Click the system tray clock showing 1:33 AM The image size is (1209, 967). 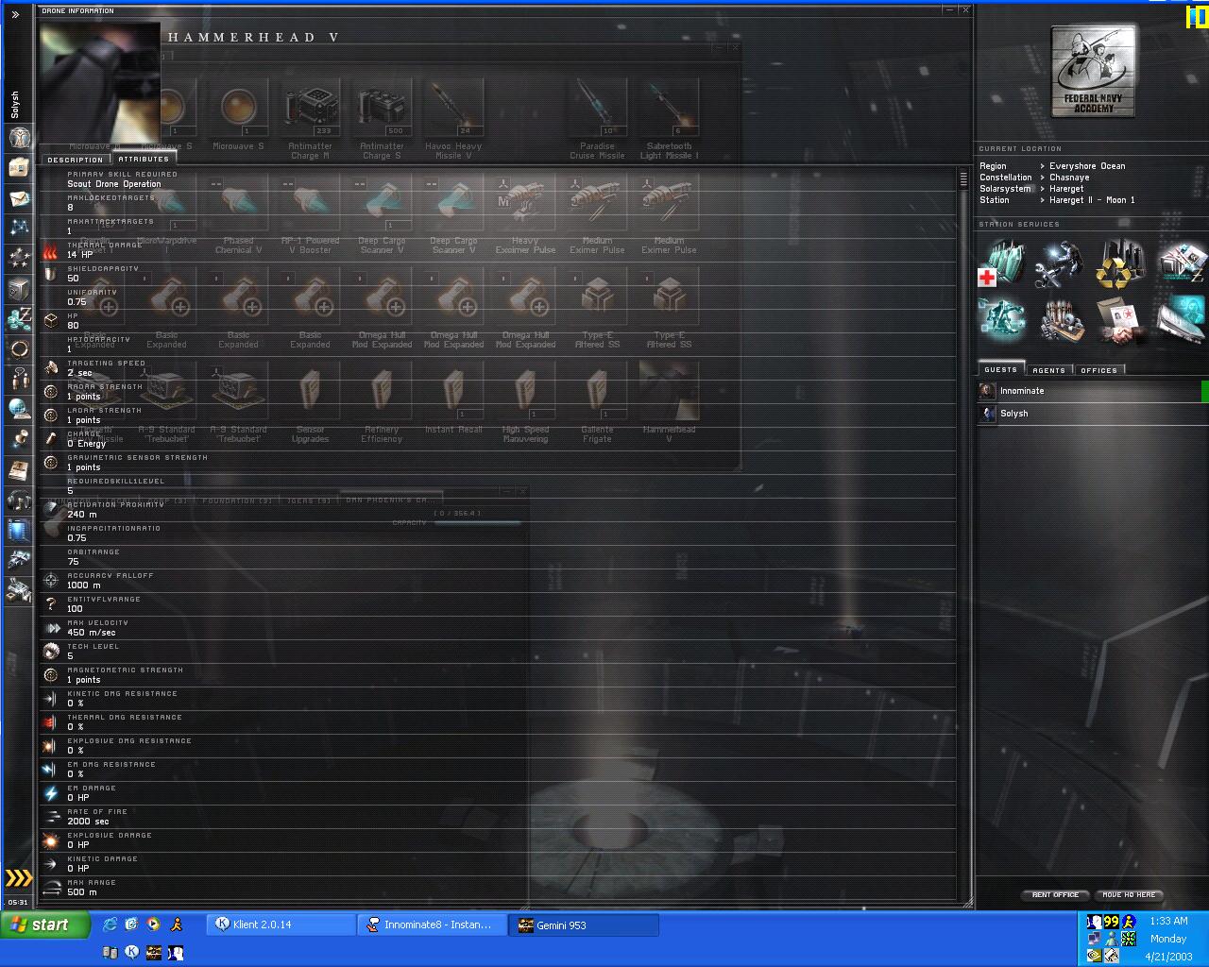(1168, 921)
